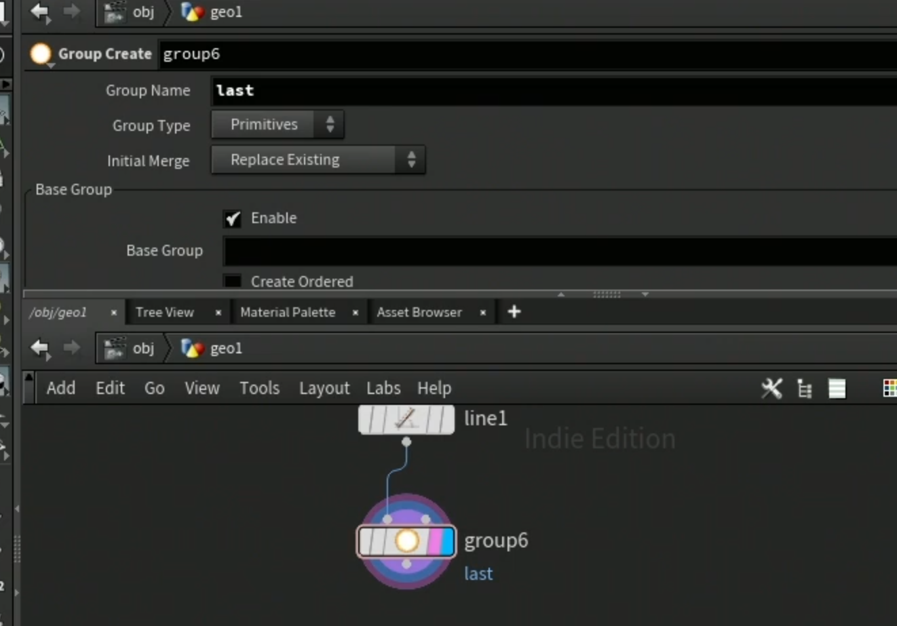Add a new pane tab with plus button
897x626 pixels.
[514, 311]
